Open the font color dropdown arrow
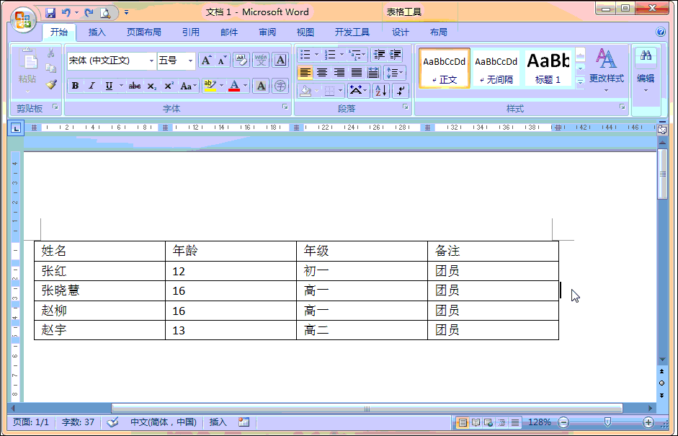 [x=245, y=85]
